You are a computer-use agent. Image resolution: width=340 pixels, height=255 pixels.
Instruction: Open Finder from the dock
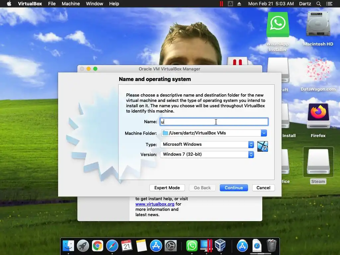[68, 246]
